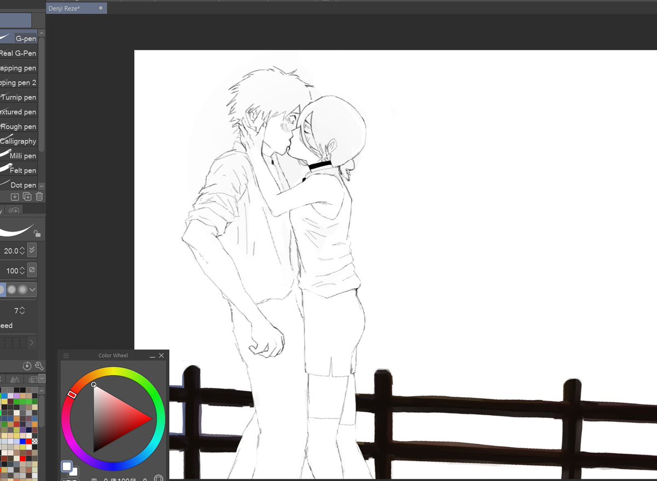Click the red hue marker on the ring
This screenshot has height=481, width=657.
click(72, 394)
